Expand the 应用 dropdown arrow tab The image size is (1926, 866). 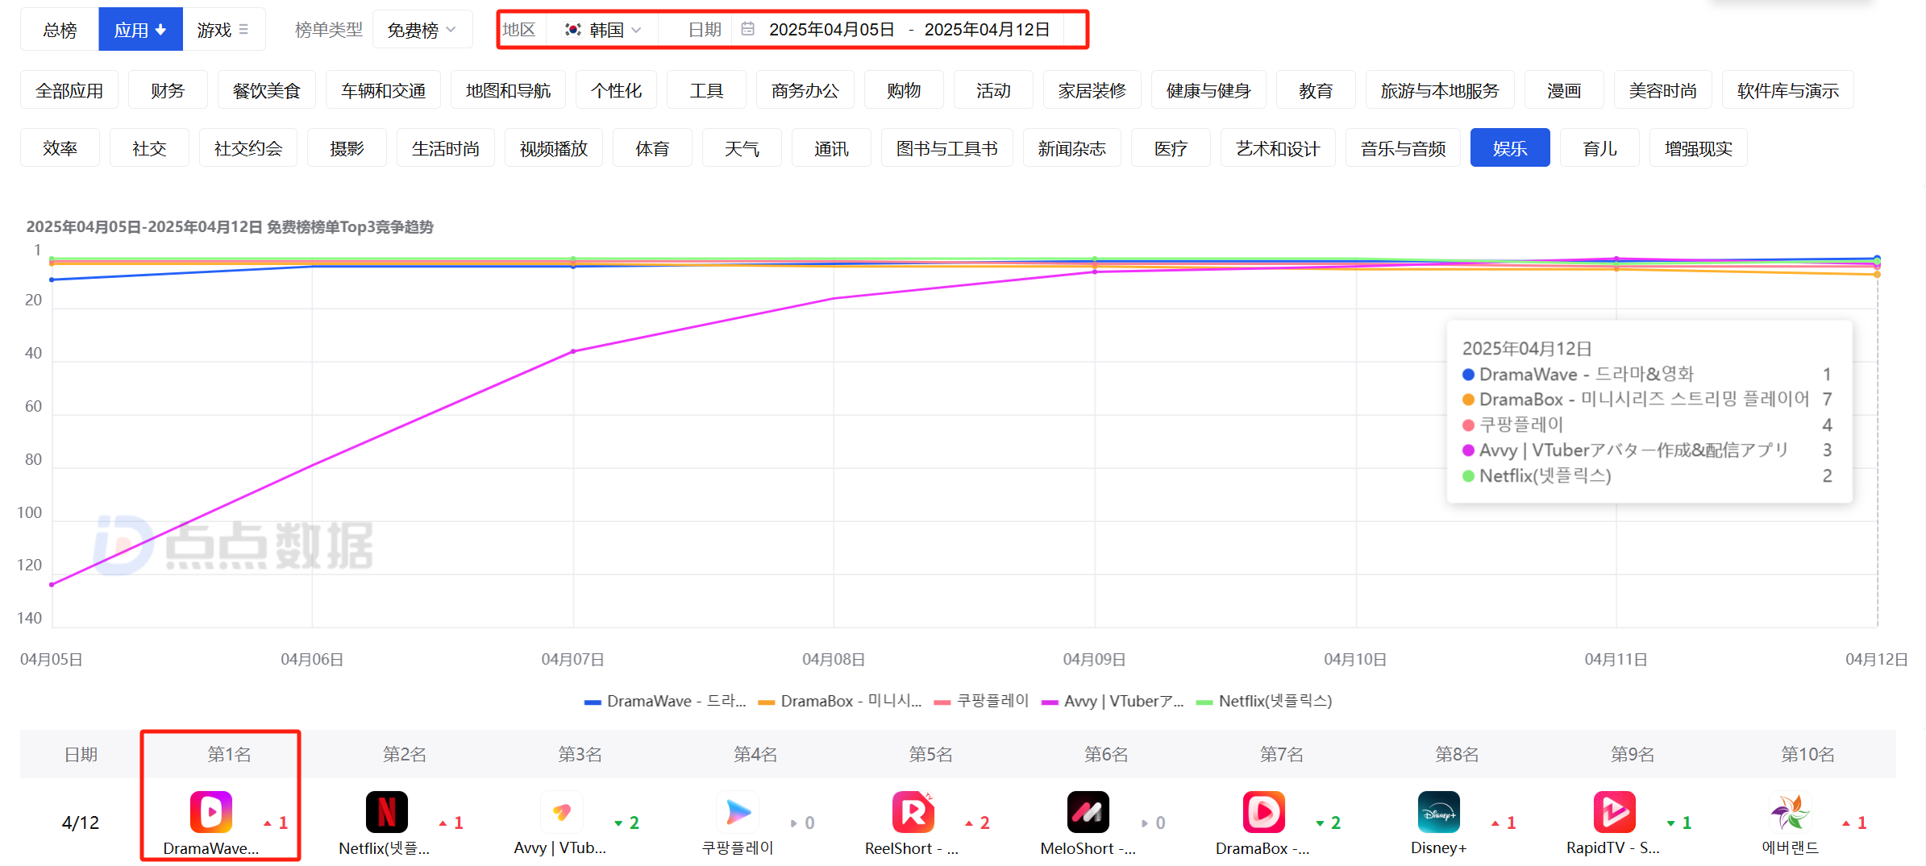click(140, 30)
